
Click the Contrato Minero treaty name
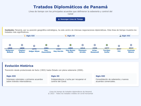[131, 51]
